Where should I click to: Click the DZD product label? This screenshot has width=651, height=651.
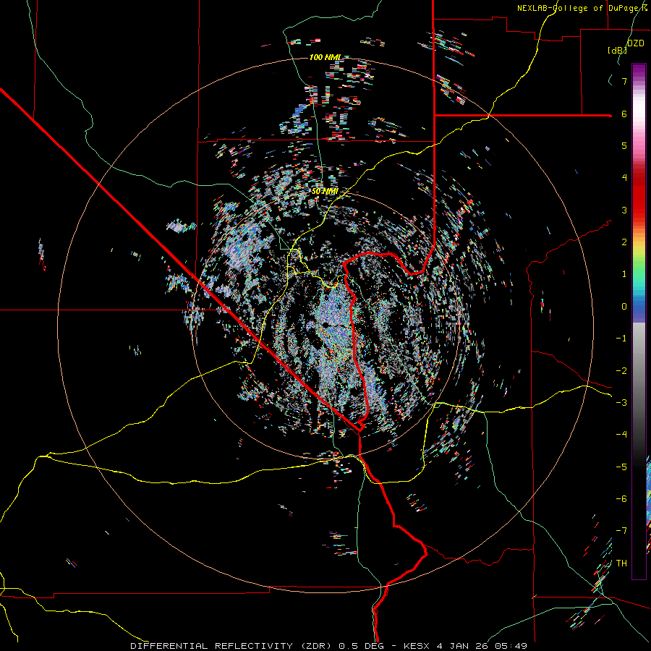click(x=635, y=43)
